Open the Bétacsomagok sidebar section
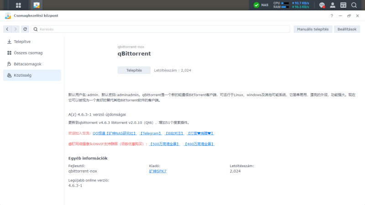365x205 pixels. click(32, 64)
